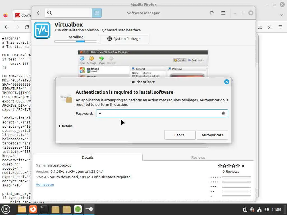This screenshot has width=287, height=215.
Task: Click the Caps Lock indicator in password field
Action: pos(223,114)
